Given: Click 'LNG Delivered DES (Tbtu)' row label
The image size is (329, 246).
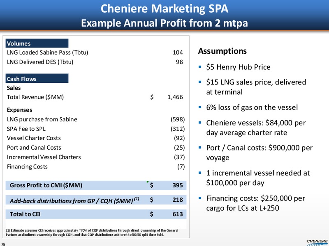Looking at the screenshot, I should coord(40,62).
